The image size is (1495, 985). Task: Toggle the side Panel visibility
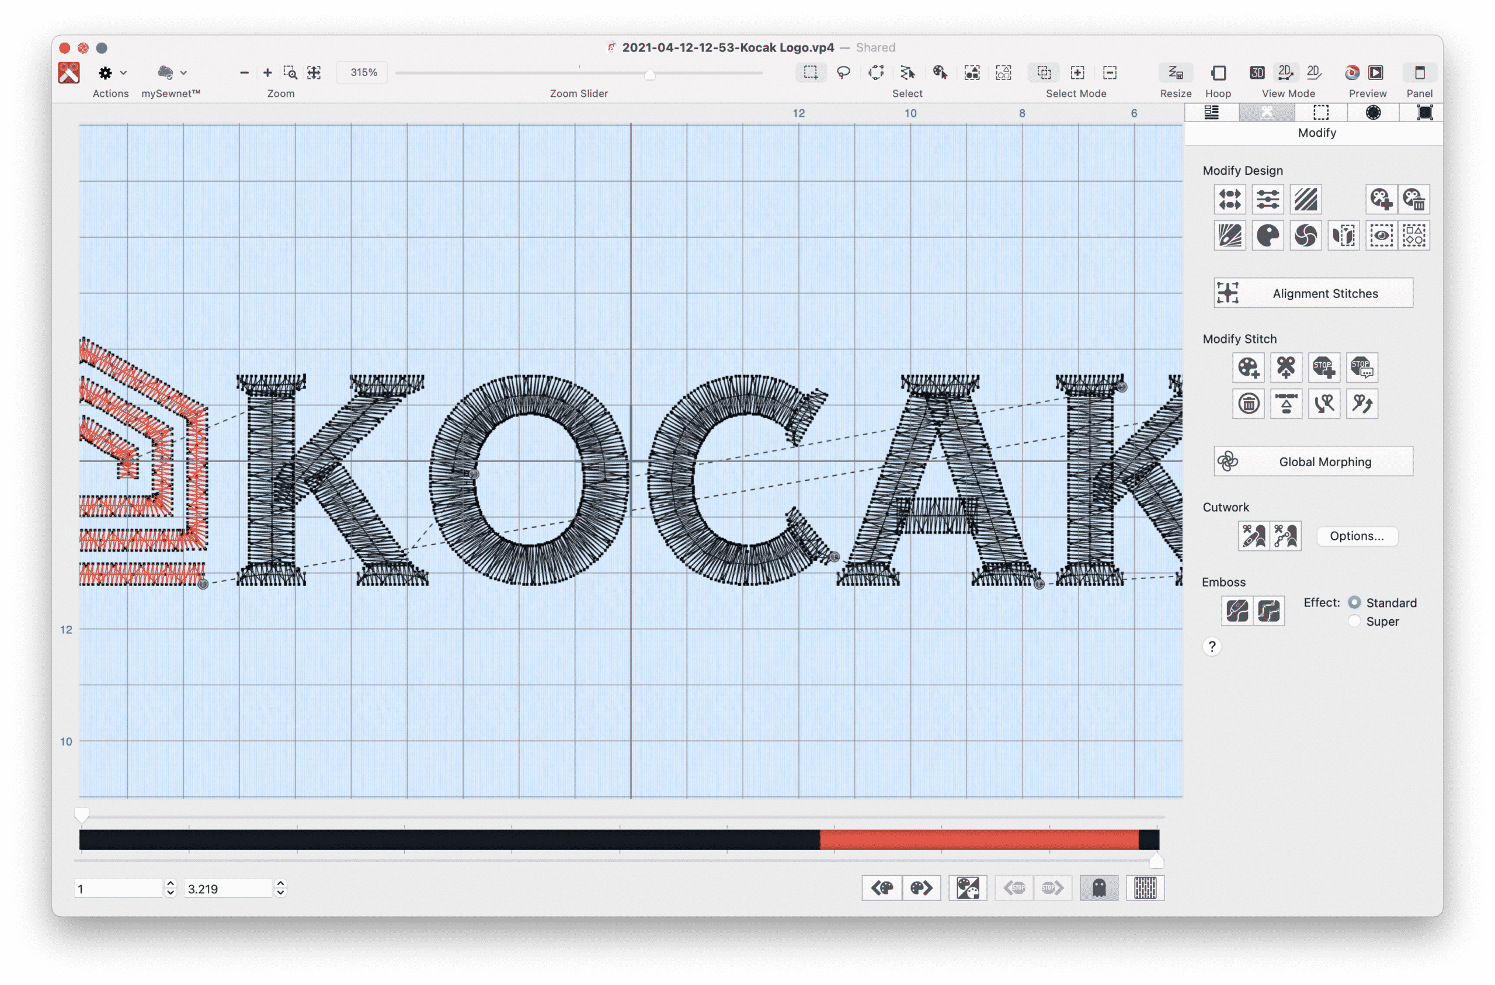pos(1419,72)
